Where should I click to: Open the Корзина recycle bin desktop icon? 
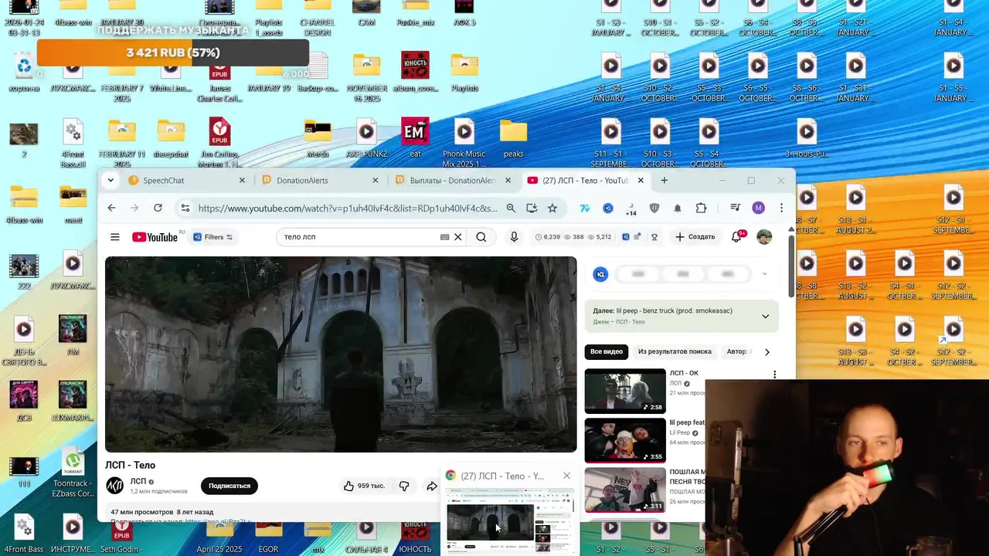24,73
